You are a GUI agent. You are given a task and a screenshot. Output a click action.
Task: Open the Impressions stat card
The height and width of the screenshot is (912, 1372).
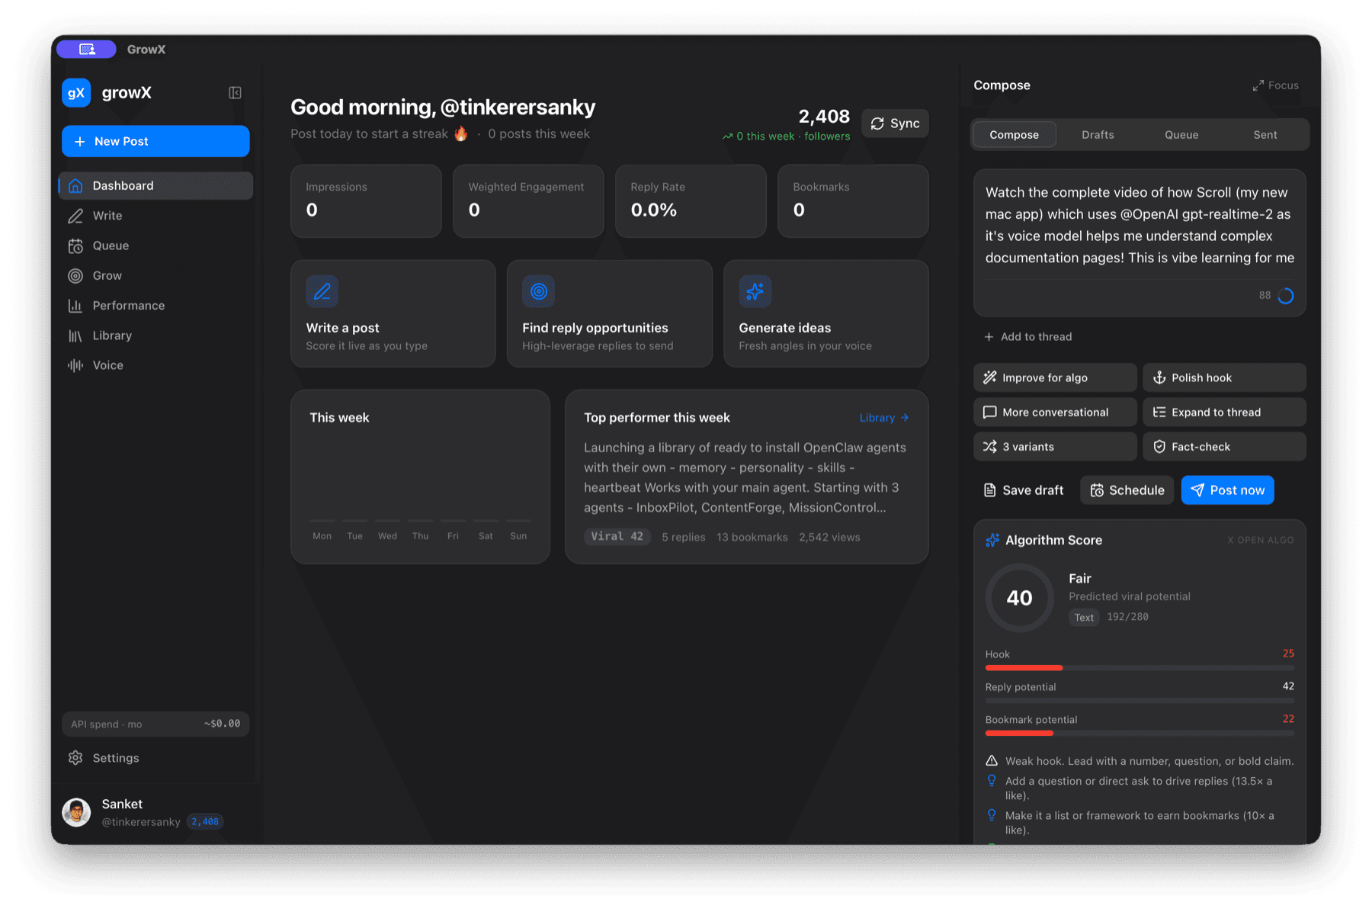point(366,201)
